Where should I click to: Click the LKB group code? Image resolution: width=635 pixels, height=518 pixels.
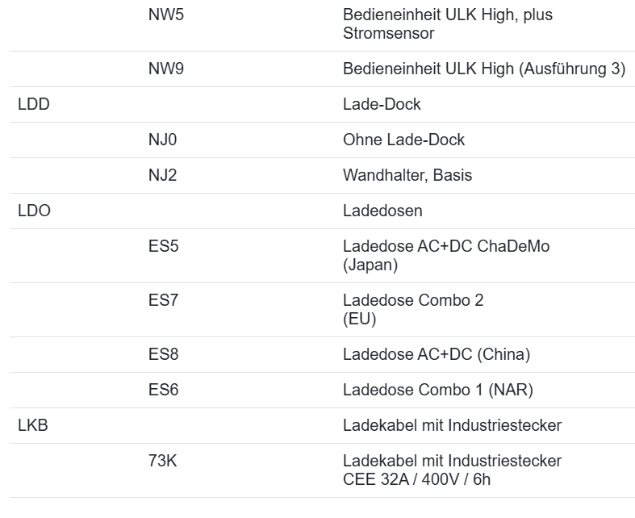point(33,426)
